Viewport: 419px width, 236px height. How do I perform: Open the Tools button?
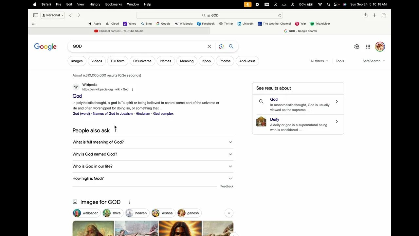(340, 61)
